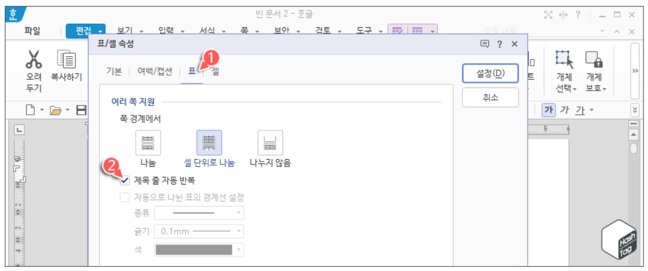Open the 색 color dropdown arrow
This screenshot has height=271, width=648.
(x=239, y=250)
